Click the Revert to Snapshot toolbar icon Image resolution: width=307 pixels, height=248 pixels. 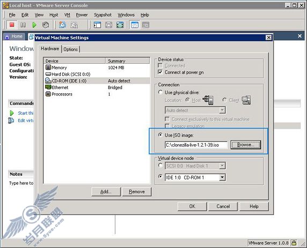pos(74,25)
